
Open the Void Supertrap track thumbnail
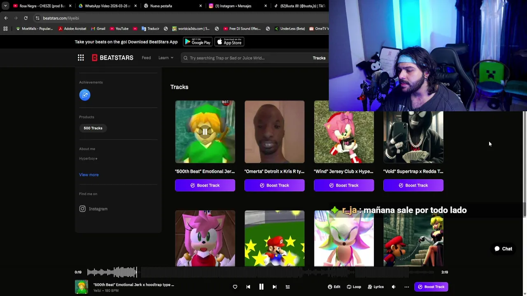(x=413, y=137)
